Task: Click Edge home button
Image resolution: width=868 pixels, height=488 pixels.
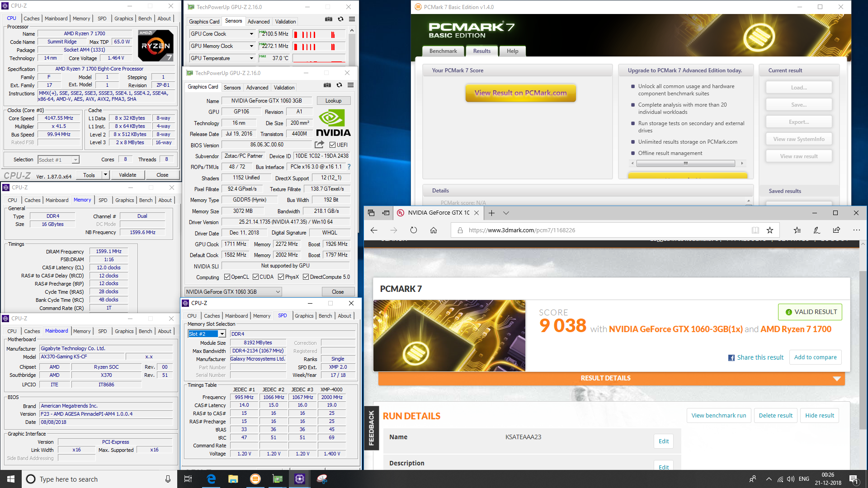Action: (x=434, y=230)
